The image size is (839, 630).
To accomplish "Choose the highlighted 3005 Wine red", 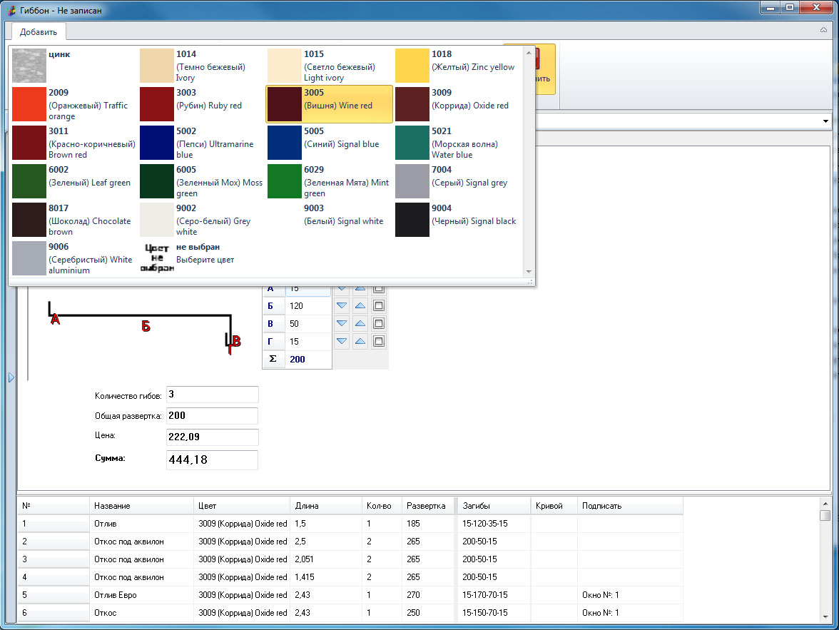I will (x=329, y=104).
